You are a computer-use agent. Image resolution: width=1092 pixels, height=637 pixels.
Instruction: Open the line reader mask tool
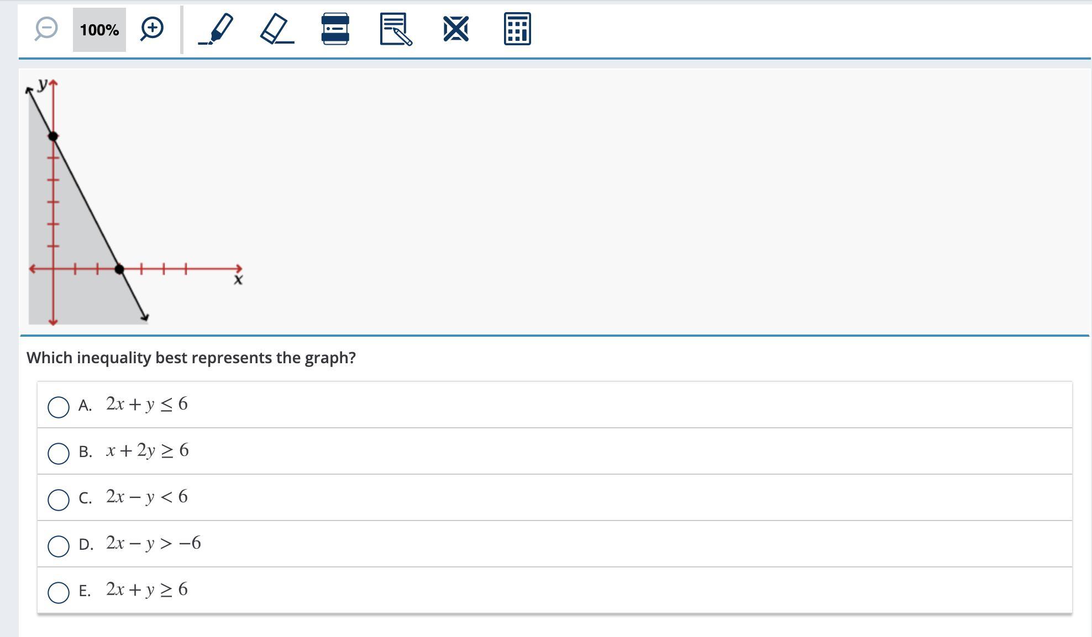[x=335, y=29]
